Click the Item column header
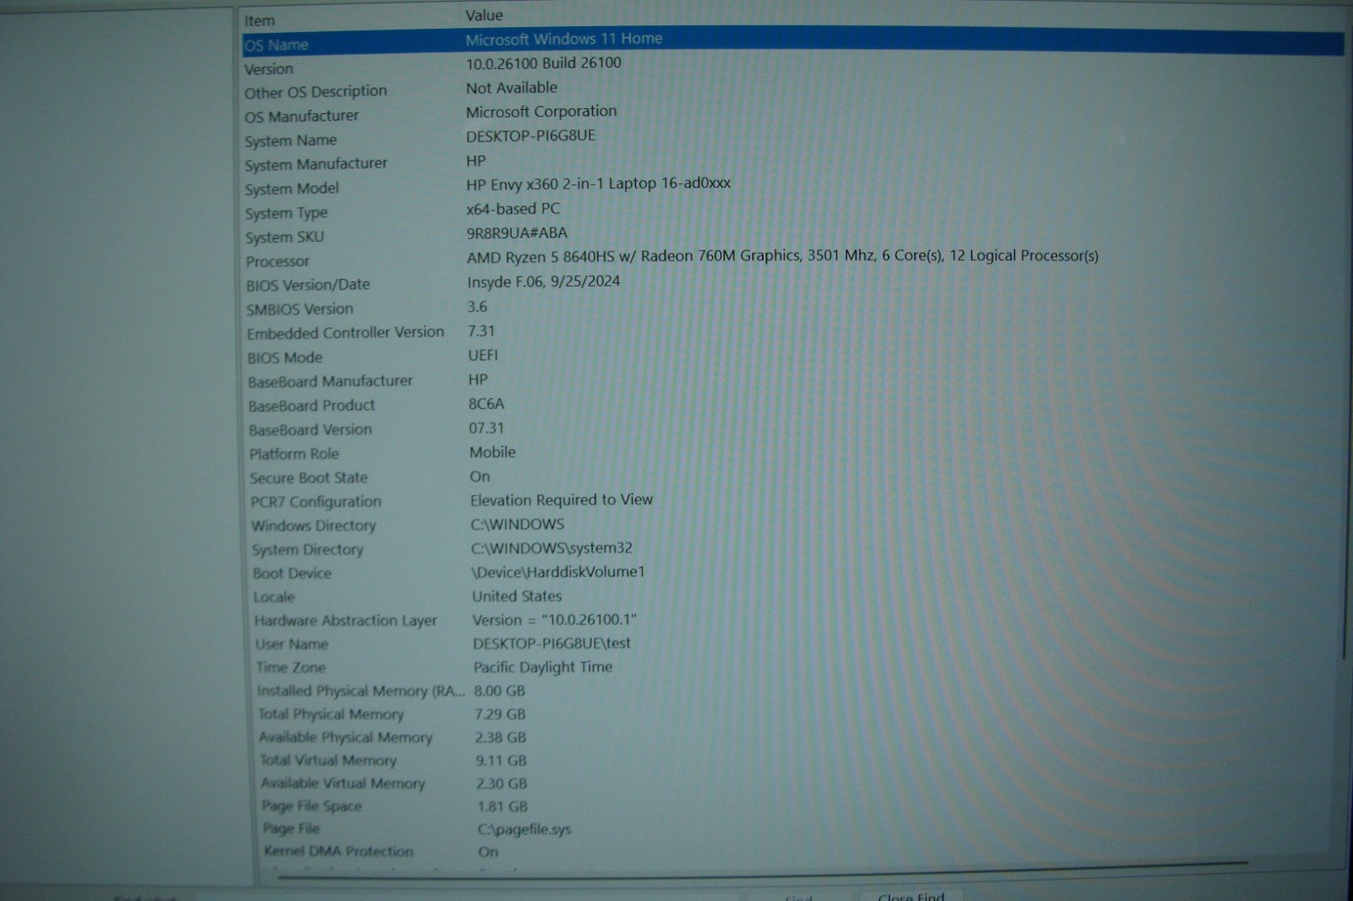 (x=260, y=20)
